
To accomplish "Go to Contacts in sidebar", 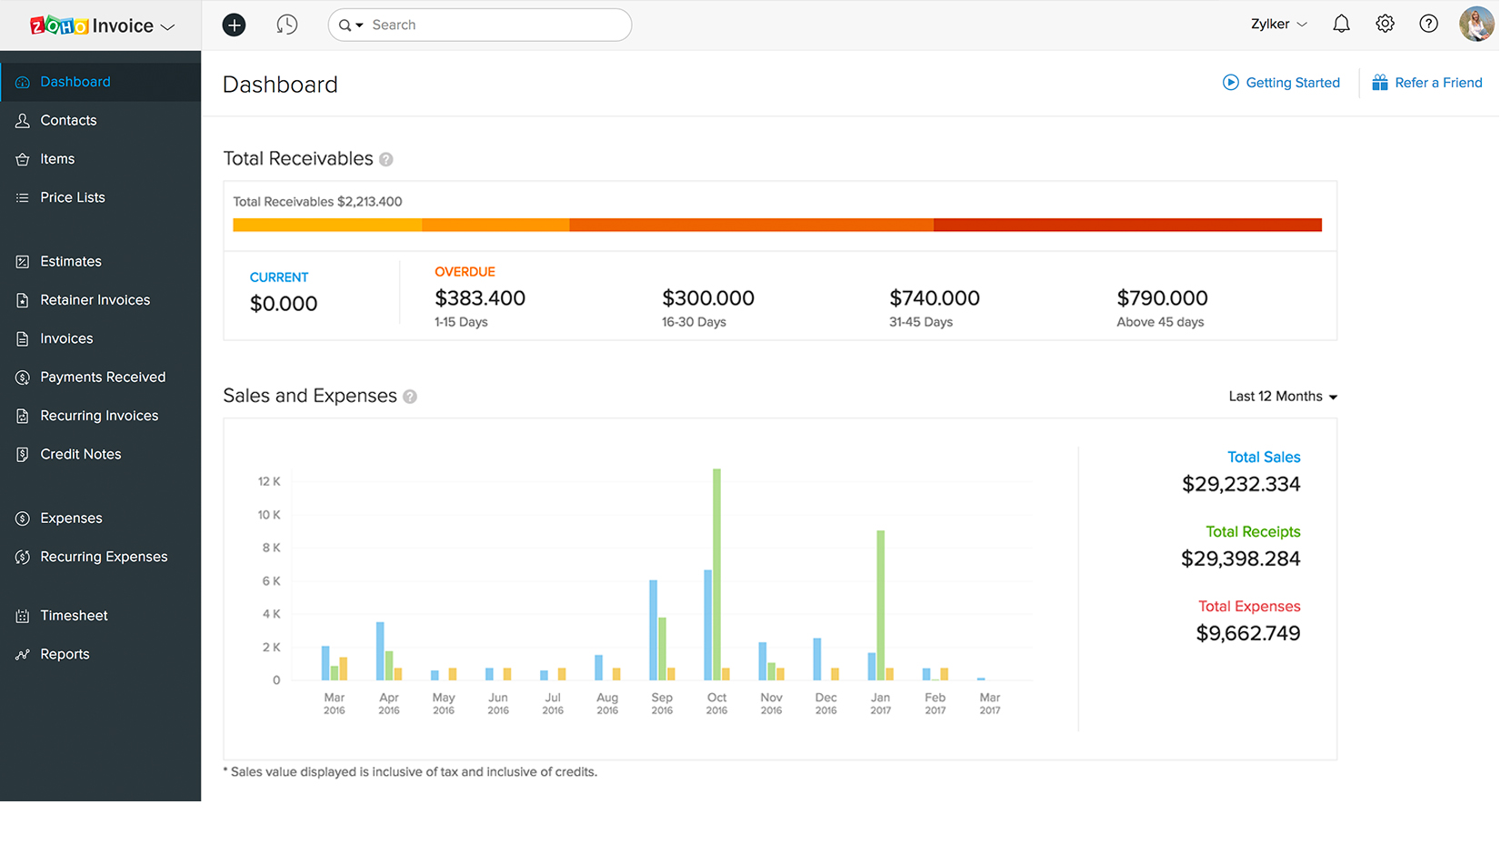I will 68,120.
